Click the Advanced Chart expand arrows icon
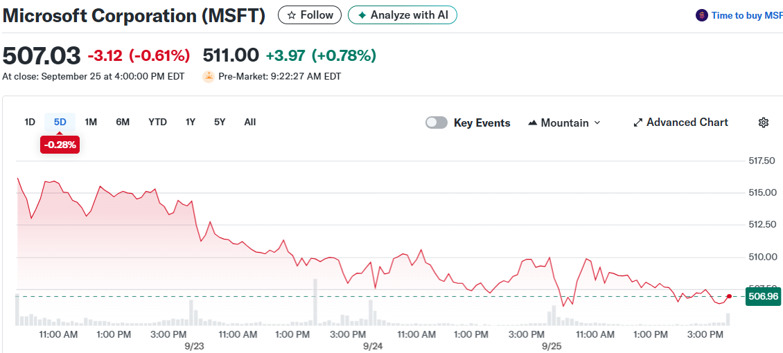Screen dimensions: 783x353 click(x=637, y=123)
